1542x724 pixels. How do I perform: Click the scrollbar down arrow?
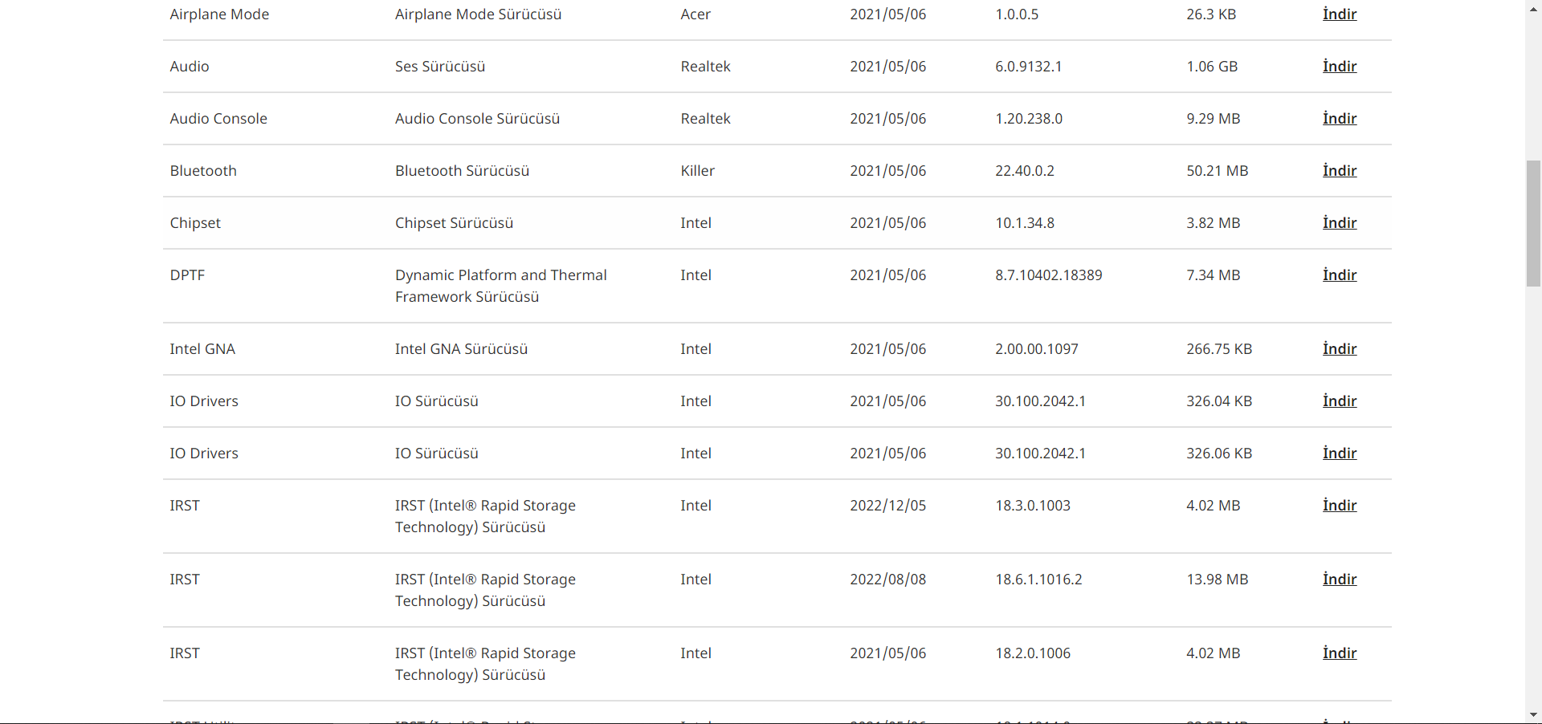(1533, 715)
